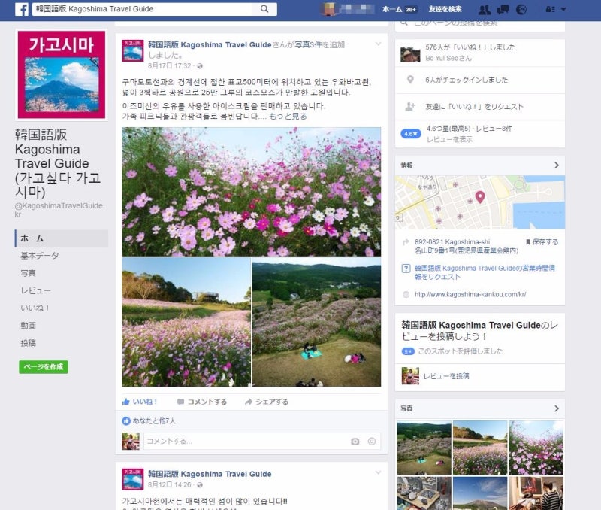This screenshot has height=510, width=601.
Task: Click the green ページを作成 button
Action: pyautogui.click(x=44, y=367)
